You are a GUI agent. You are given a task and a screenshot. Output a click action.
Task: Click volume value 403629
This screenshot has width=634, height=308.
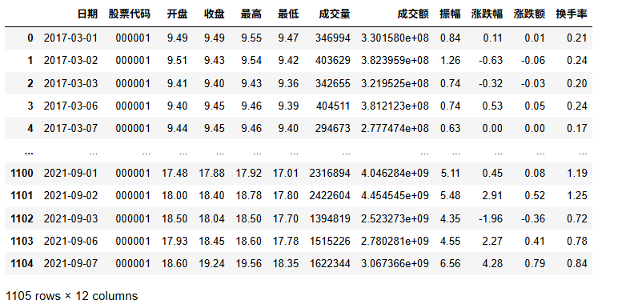333,61
